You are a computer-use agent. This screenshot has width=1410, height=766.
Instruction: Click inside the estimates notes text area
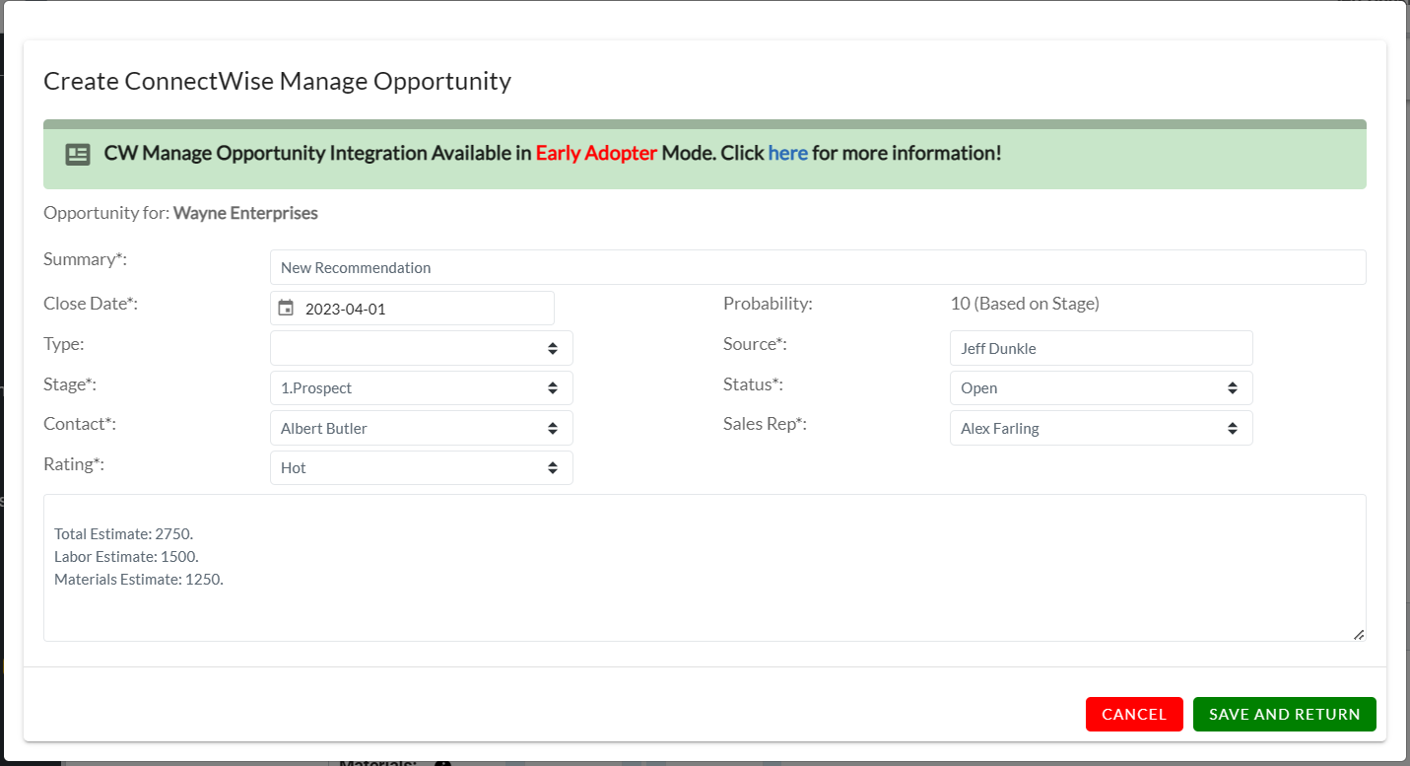coord(705,568)
